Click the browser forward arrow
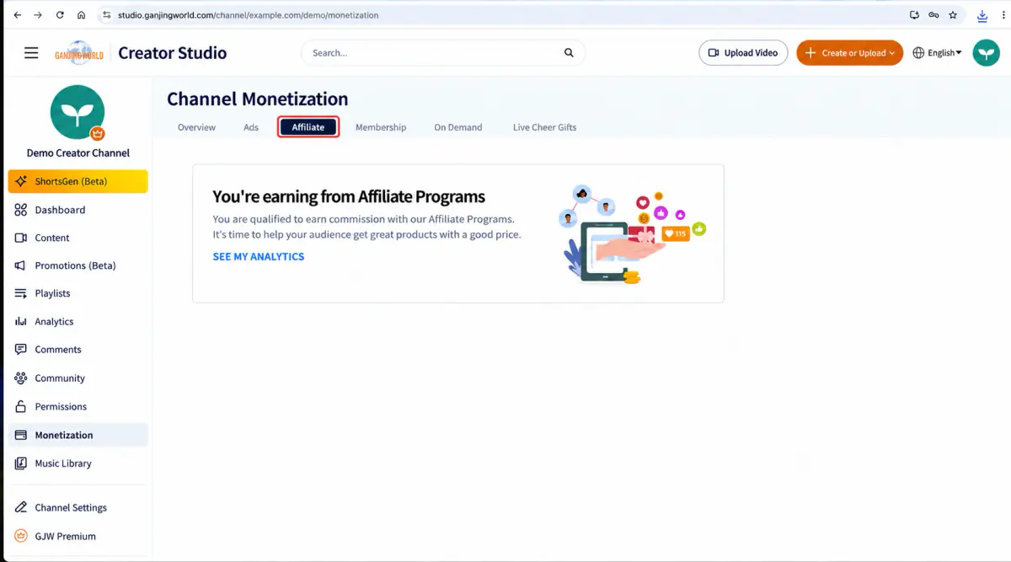This screenshot has height=562, width=1011. click(x=38, y=15)
